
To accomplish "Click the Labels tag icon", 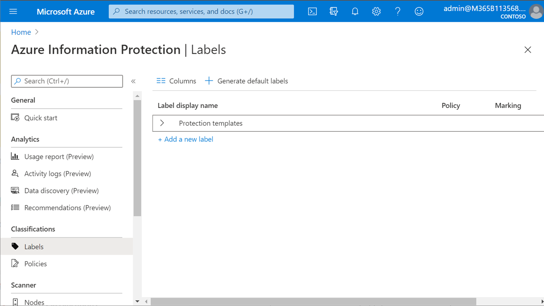I will point(15,246).
